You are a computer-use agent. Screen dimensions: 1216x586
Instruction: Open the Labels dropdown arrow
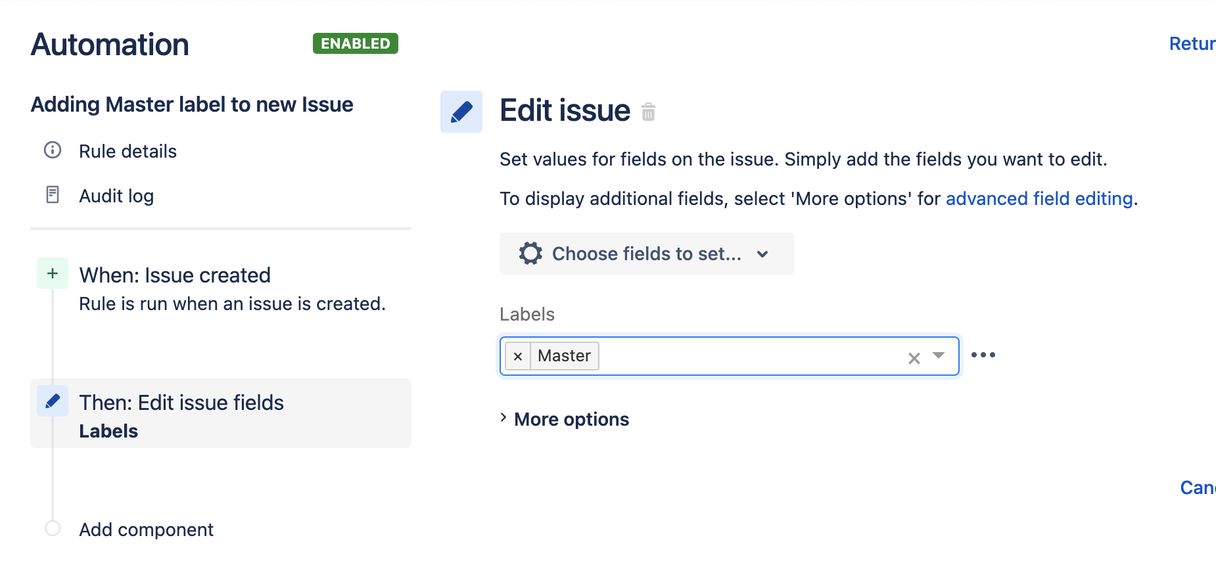939,355
